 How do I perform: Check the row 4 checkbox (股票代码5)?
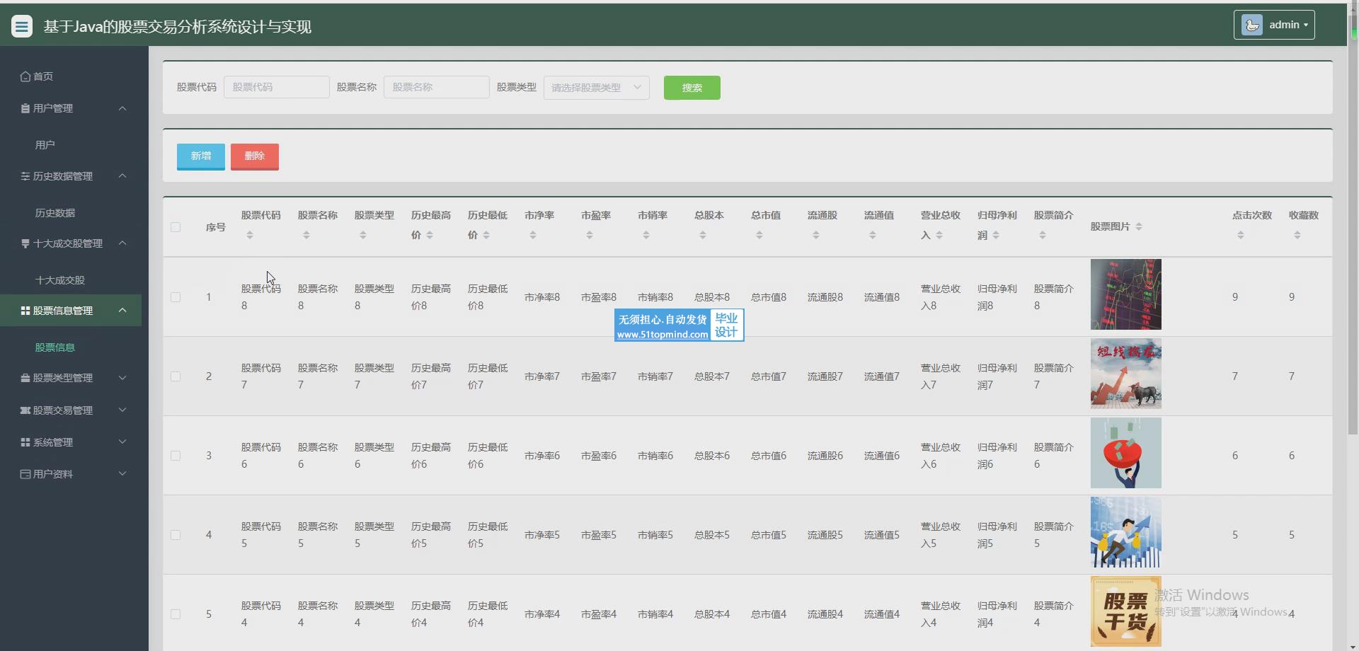coord(176,535)
